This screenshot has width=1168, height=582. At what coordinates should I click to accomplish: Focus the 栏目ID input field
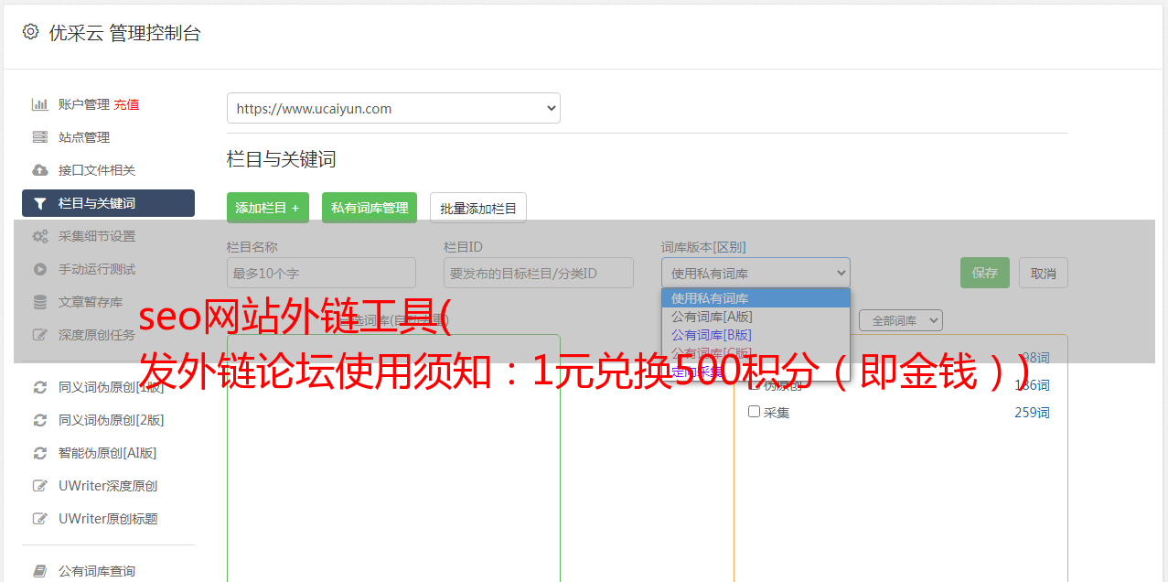[x=539, y=273]
